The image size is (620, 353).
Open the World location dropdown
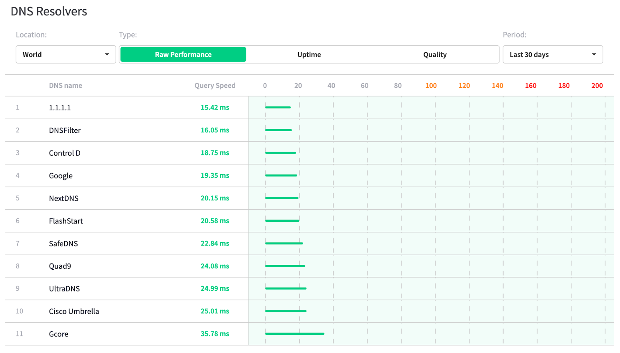66,55
